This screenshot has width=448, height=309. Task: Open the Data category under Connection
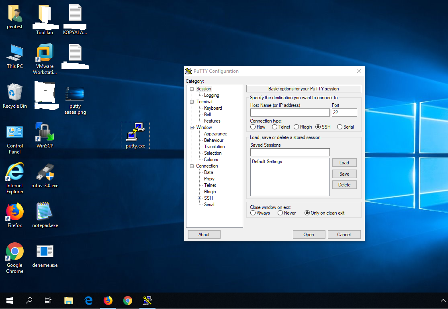click(209, 172)
